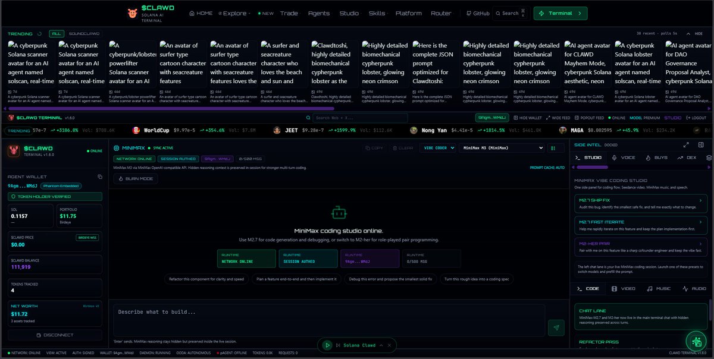Focus the Describe what to build input

point(329,320)
